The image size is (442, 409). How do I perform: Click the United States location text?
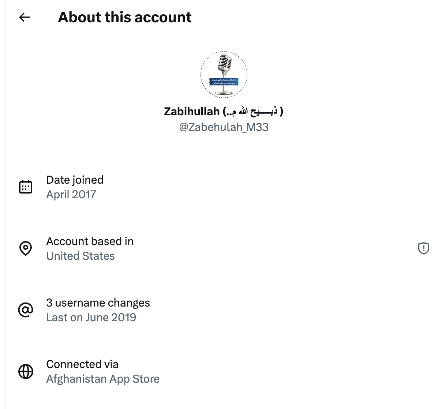point(80,256)
